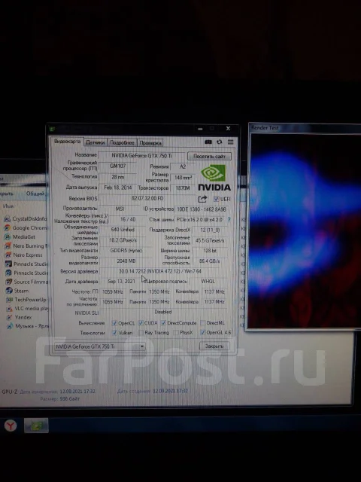The width and height of the screenshot is (361, 482).
Task: Click the GM107 GPU value
Action: click(x=118, y=166)
